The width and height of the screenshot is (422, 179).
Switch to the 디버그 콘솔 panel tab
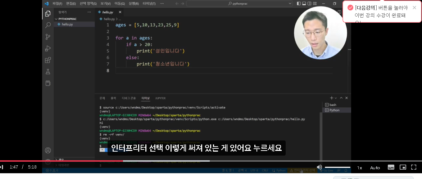[x=129, y=98]
